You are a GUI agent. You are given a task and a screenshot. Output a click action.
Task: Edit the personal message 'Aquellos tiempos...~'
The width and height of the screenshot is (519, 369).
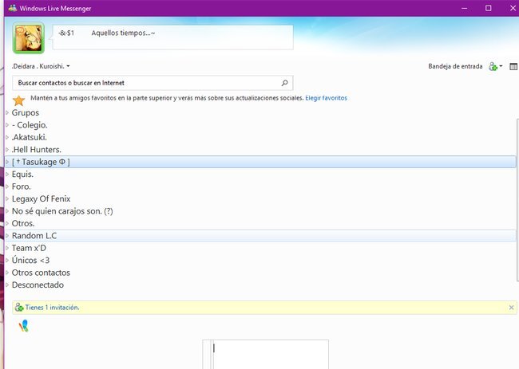click(x=123, y=33)
